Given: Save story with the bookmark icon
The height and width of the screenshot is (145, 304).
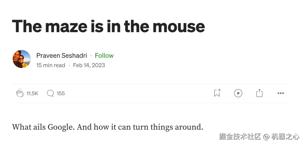Looking at the screenshot, I should click(x=217, y=93).
